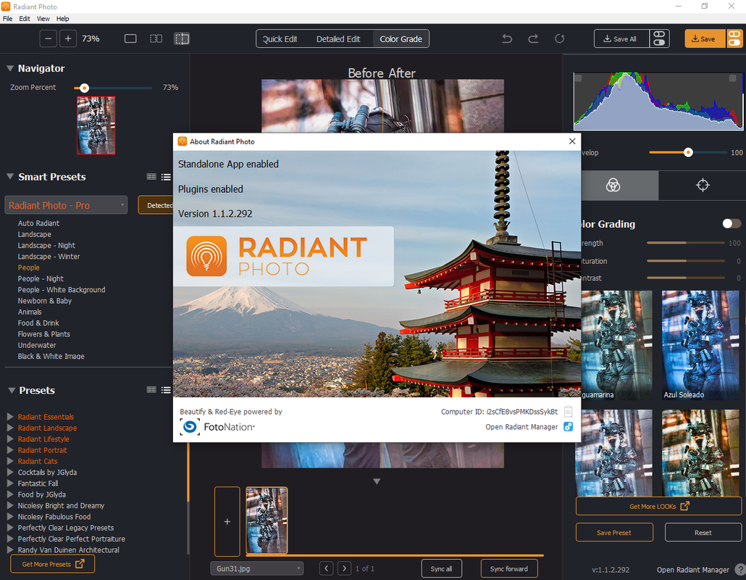Select the crosshair target tab

coord(703,186)
